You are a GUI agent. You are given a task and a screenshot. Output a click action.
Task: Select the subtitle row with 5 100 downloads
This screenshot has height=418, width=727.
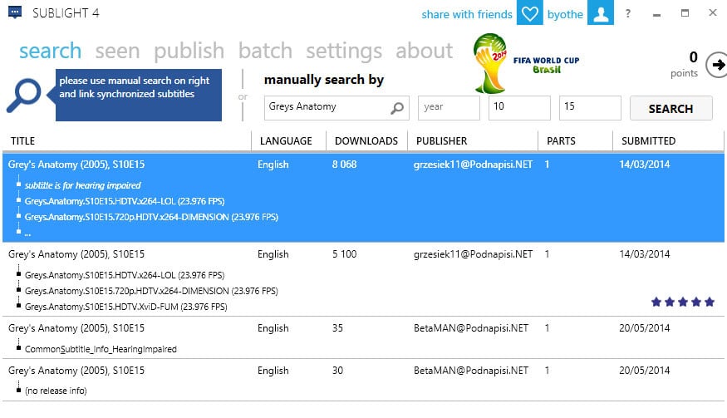point(363,280)
